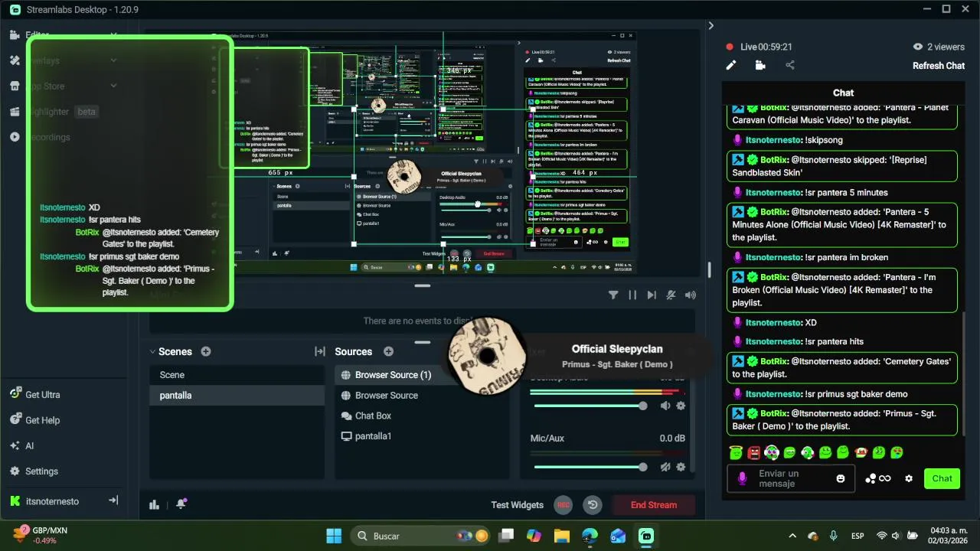
Task: Skip the current alert in events bar
Action: pyautogui.click(x=652, y=295)
